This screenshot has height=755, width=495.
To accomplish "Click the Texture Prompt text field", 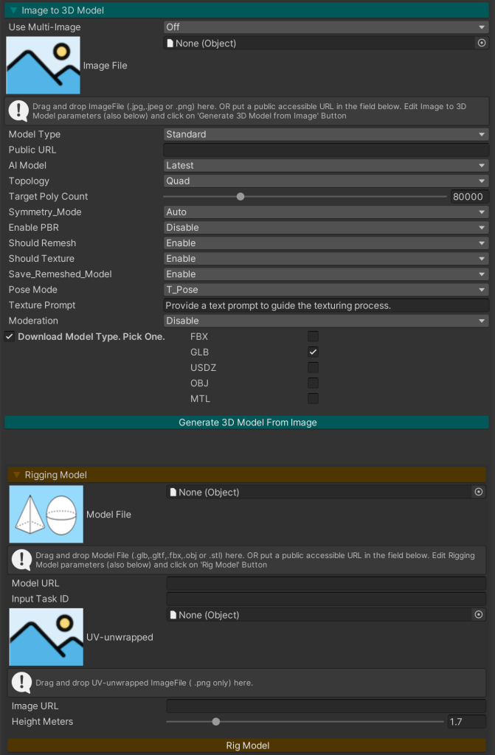I will tap(325, 305).
